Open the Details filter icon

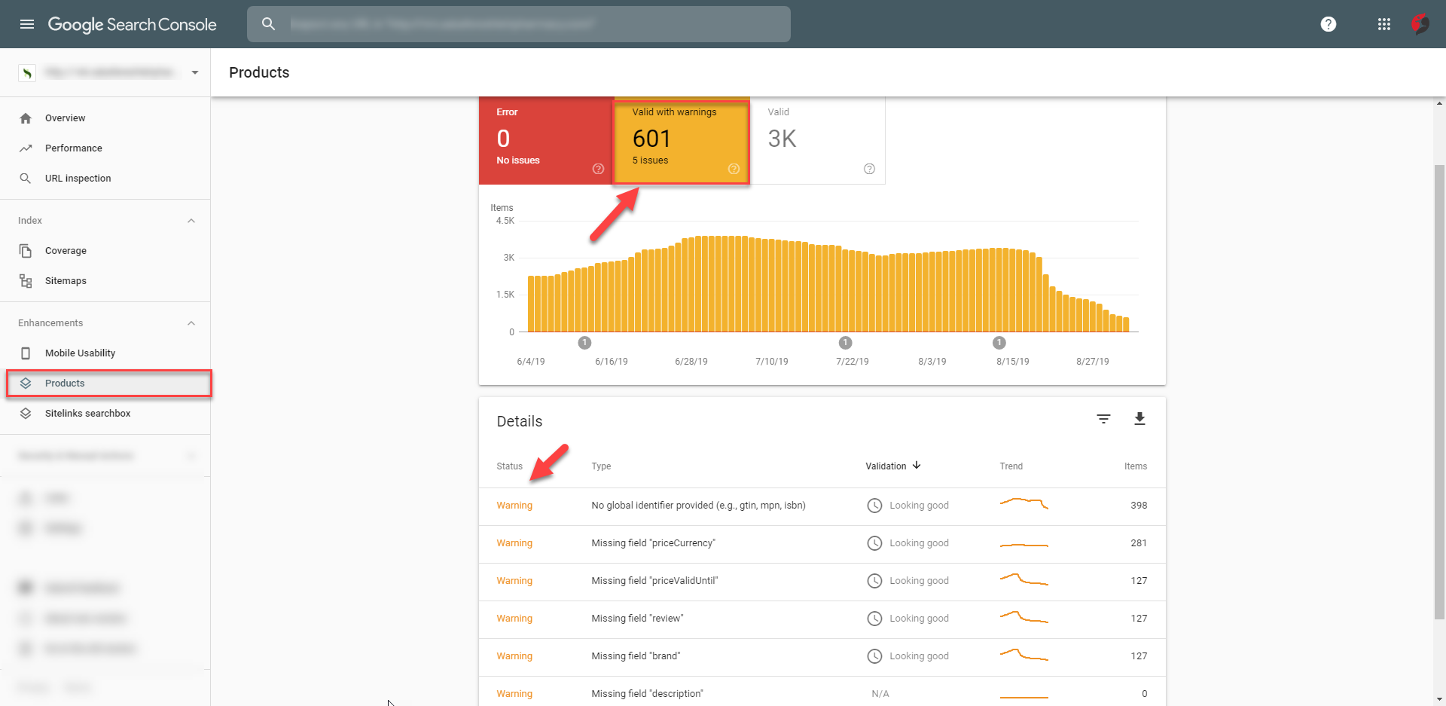click(1103, 419)
